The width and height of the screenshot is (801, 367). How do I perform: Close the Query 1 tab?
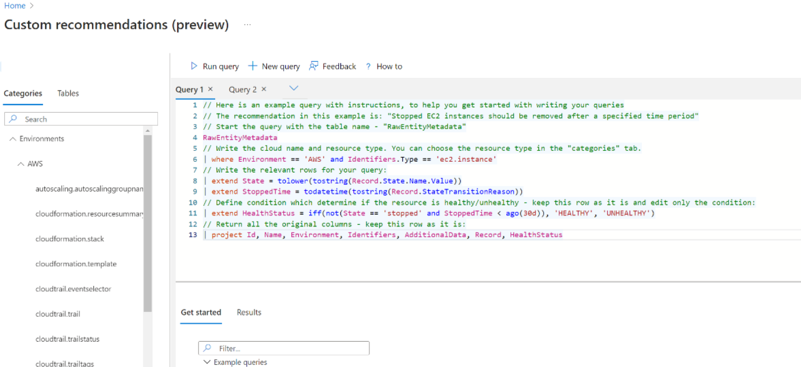point(210,89)
